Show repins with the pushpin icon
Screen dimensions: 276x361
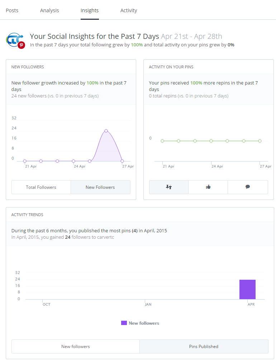(x=169, y=187)
